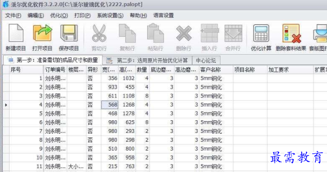The width and height of the screenshot is (327, 172).
Task: Click the 新建项目 new project icon
Action: click(15, 33)
